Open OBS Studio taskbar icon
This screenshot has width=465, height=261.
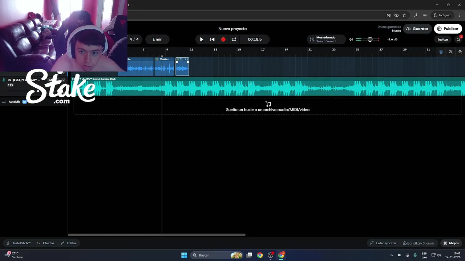pos(271,255)
